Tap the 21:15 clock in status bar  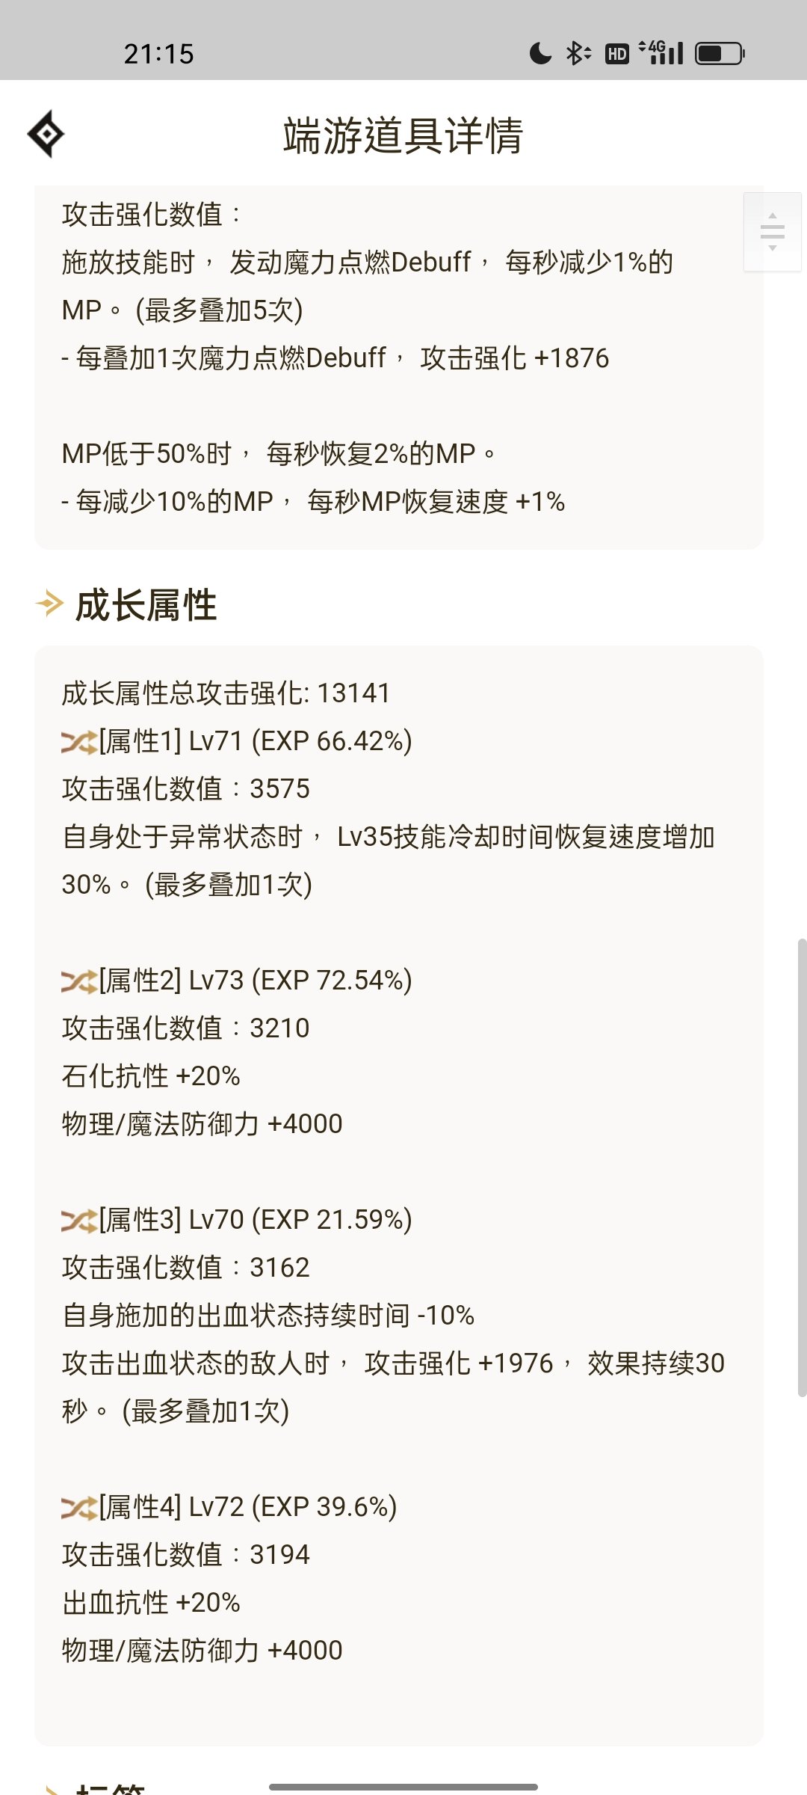coord(159,54)
